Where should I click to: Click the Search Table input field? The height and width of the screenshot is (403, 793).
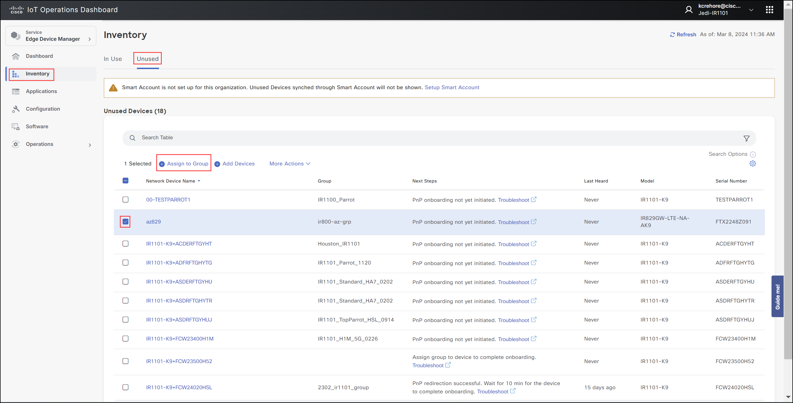click(439, 138)
